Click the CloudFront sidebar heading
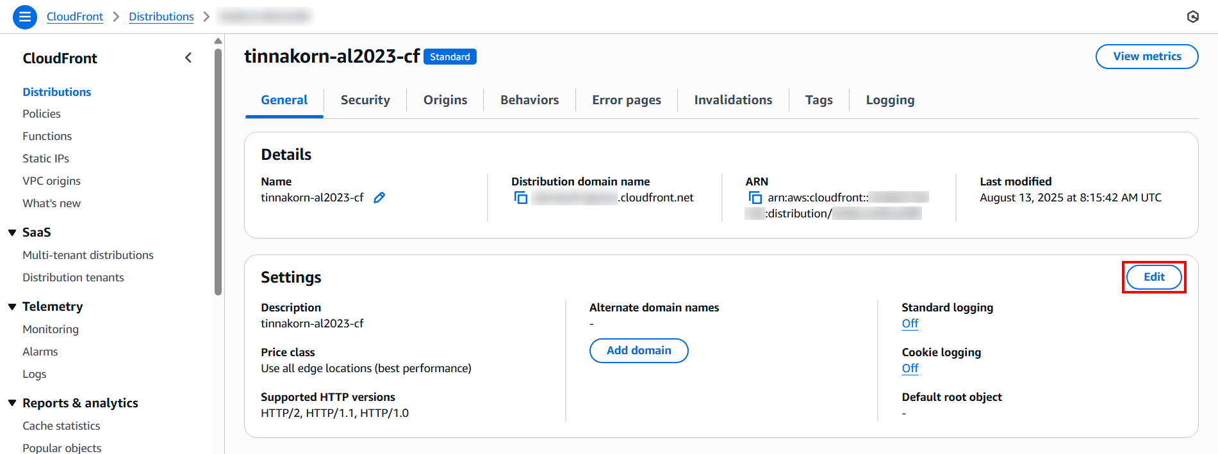This screenshot has width=1218, height=454. click(x=60, y=58)
